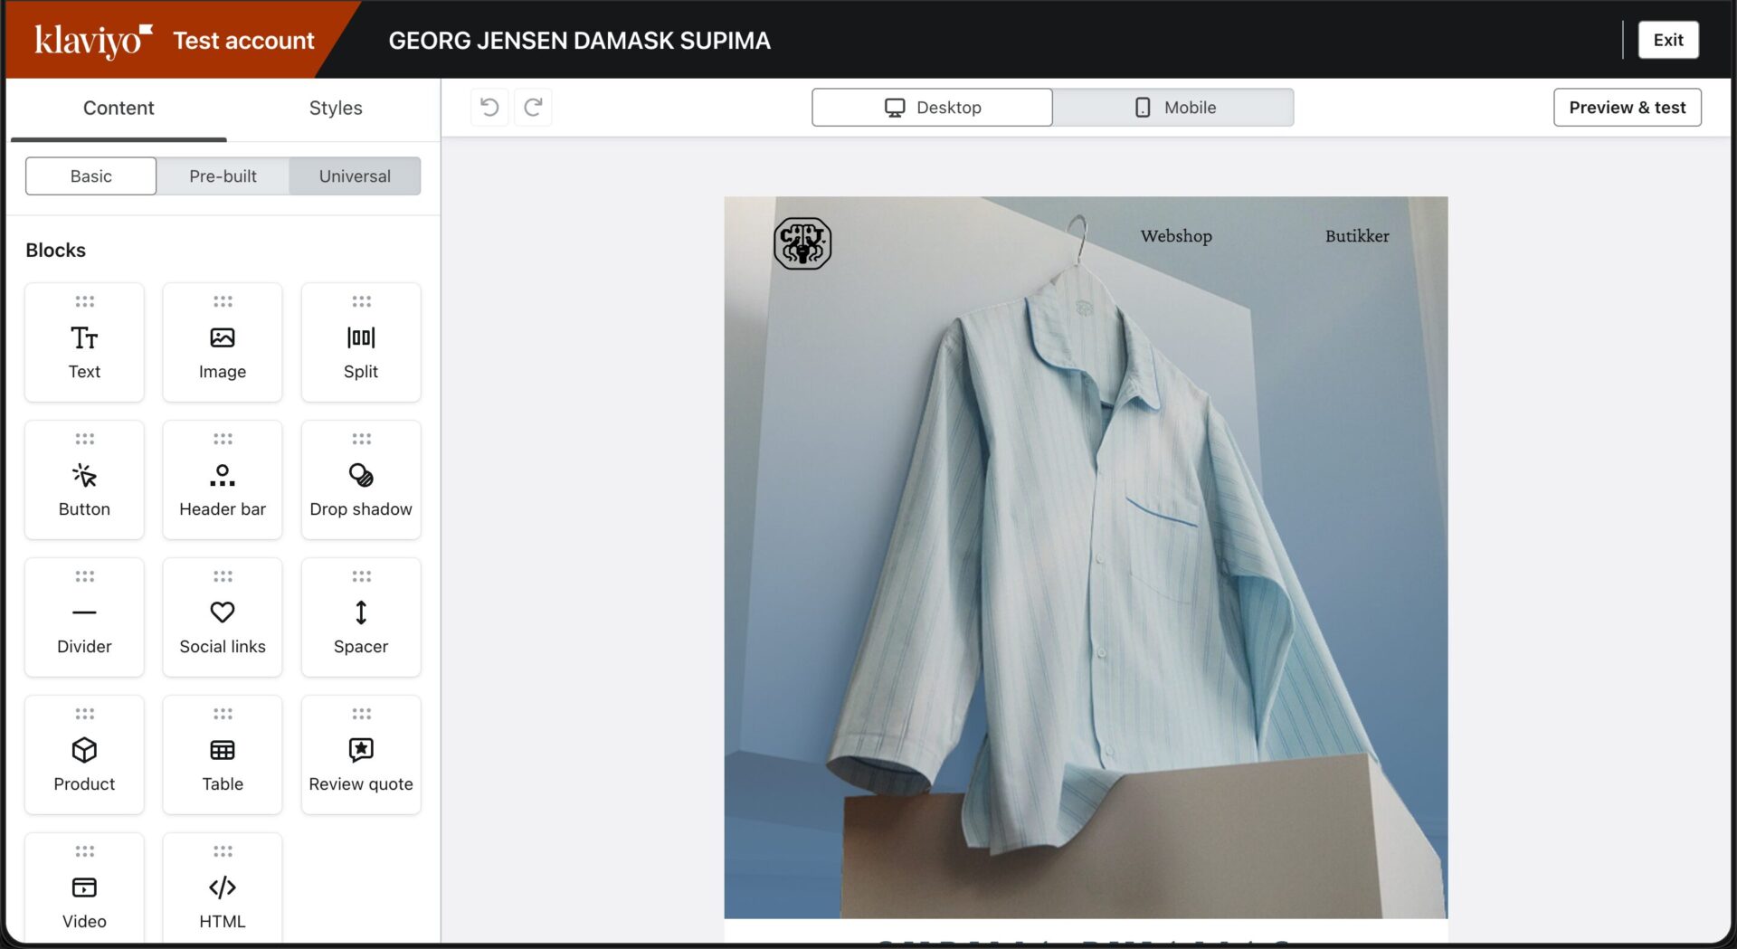Select the Text block icon
This screenshot has width=1737, height=949.
point(84,338)
